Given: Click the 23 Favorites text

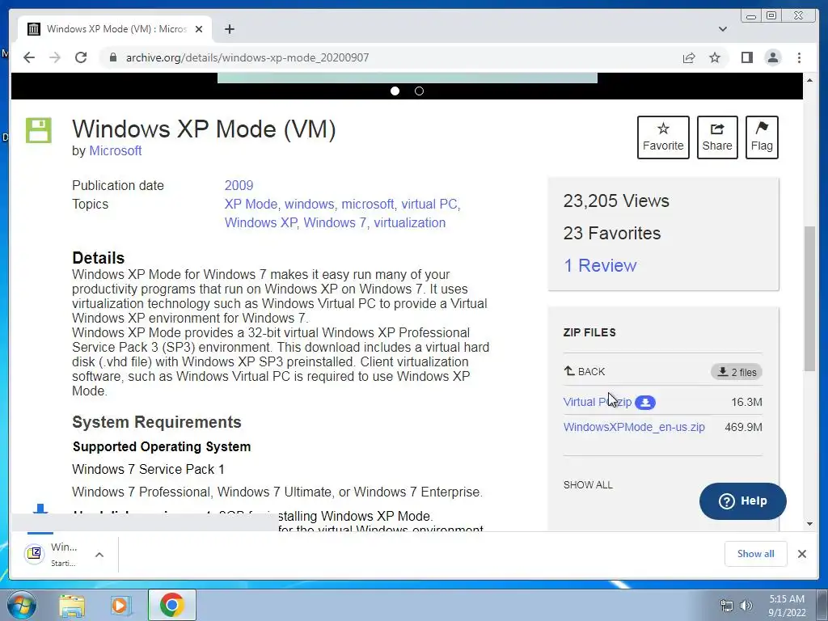Looking at the screenshot, I should [x=612, y=233].
